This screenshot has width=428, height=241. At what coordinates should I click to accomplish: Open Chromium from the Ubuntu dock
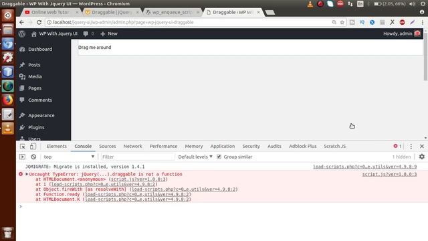click(8, 44)
